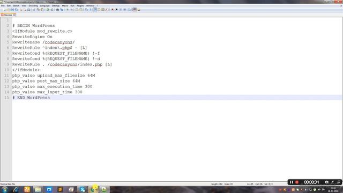Open Internet Explorer from the taskbar

click(x=16, y=189)
